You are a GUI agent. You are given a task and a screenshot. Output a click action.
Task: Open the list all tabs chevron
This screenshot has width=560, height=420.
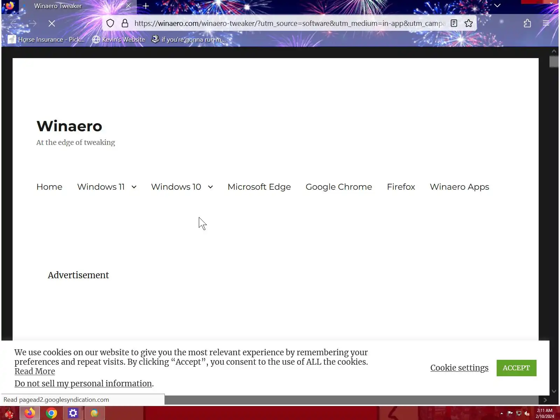coord(497,6)
